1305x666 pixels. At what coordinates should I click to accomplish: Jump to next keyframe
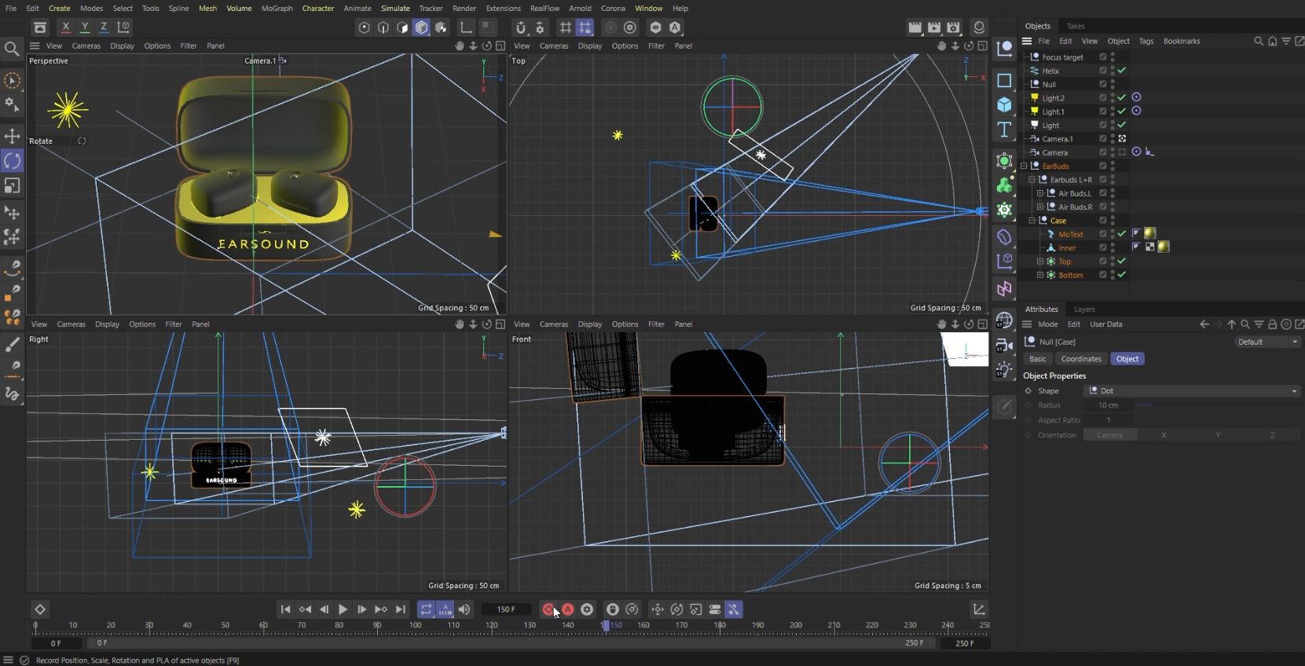click(x=381, y=609)
